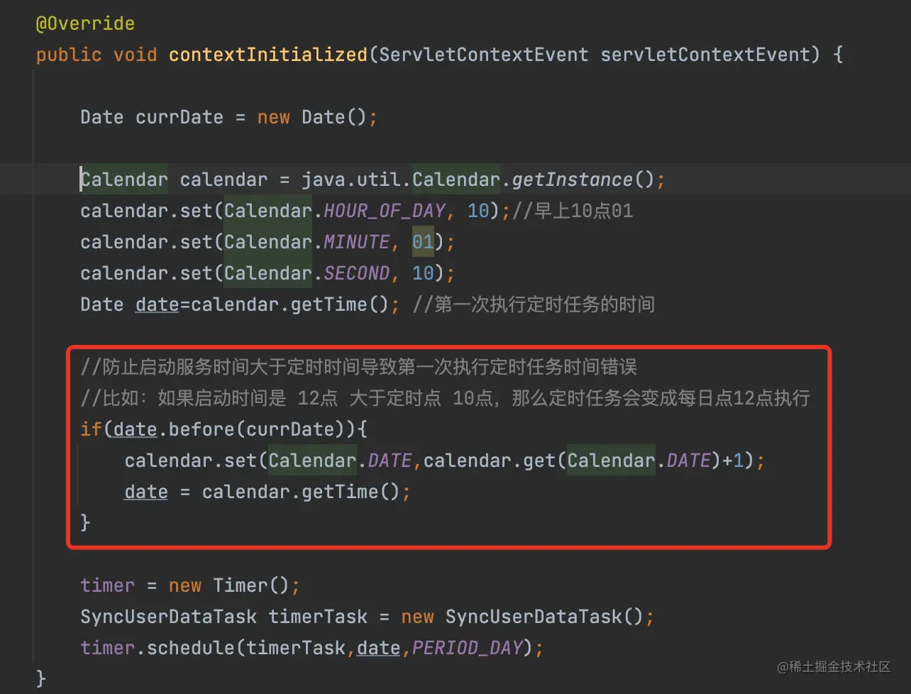Click the highlighted 01 number literal
This screenshot has width=911, height=694.
pos(423,242)
